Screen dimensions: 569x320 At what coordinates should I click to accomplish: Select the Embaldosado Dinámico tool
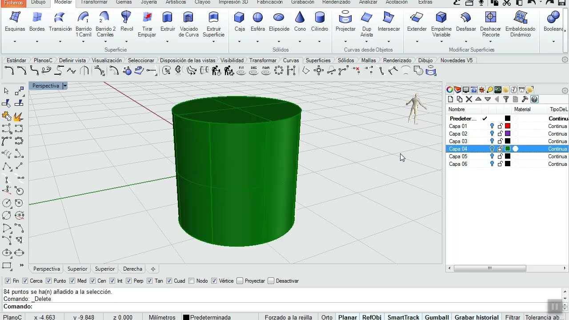520,24
